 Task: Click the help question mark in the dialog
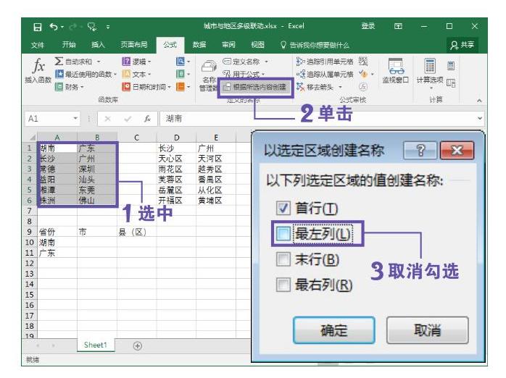point(420,150)
